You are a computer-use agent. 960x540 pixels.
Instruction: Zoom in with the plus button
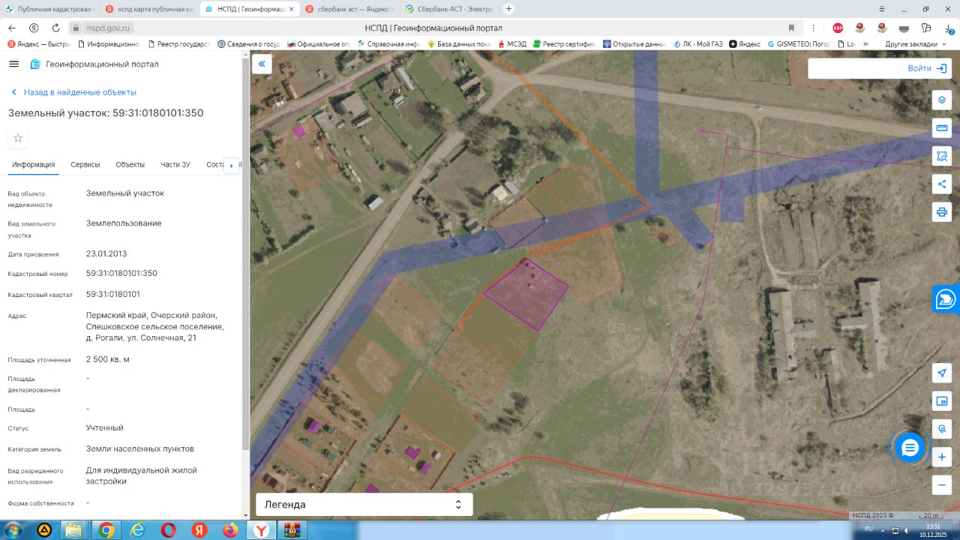pyautogui.click(x=942, y=457)
